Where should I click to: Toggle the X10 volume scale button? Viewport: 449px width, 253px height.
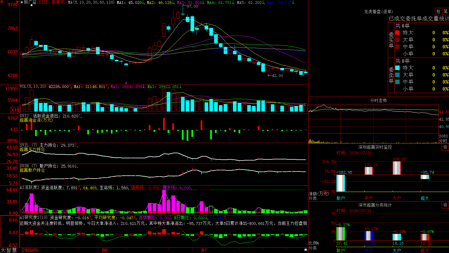(x=15, y=110)
